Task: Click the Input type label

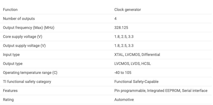Action: tap(11, 55)
